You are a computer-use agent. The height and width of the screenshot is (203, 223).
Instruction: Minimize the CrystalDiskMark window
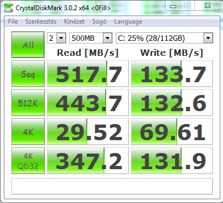pyautogui.click(x=173, y=6)
